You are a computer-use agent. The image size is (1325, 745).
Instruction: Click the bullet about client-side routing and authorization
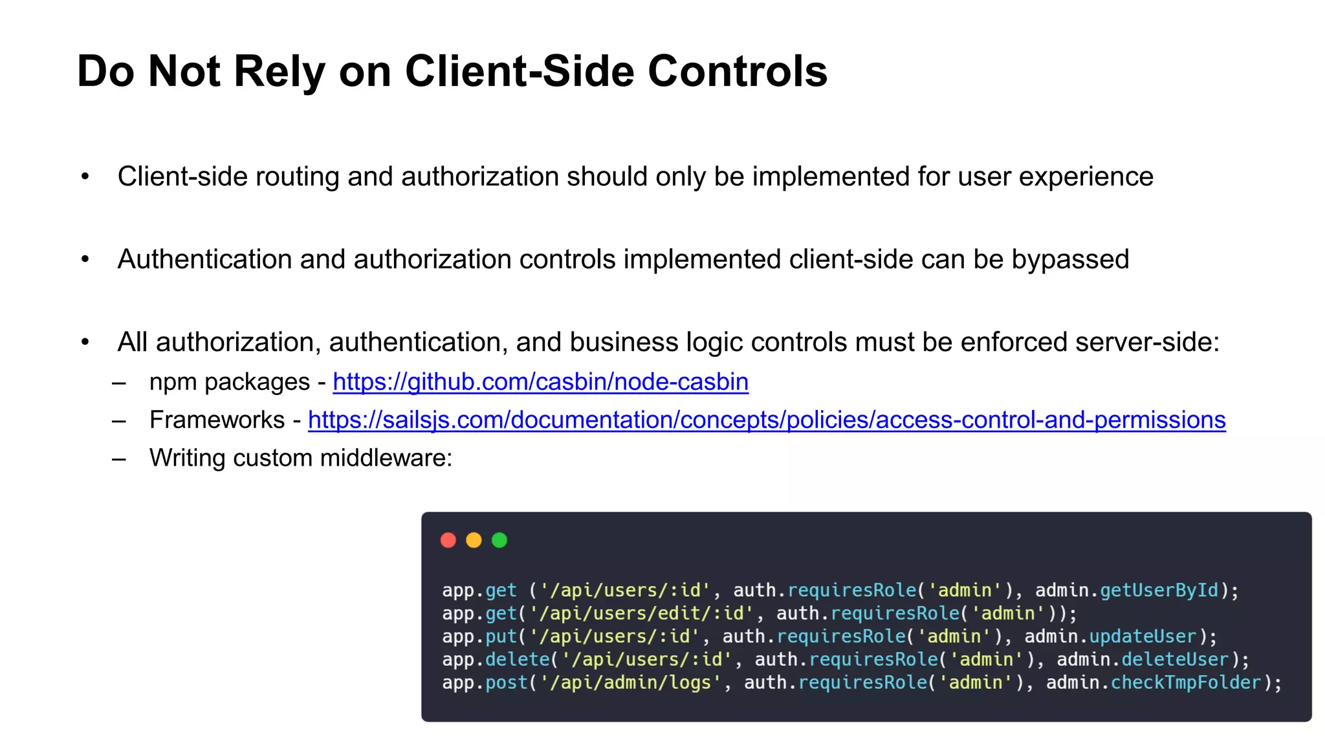tap(635, 177)
